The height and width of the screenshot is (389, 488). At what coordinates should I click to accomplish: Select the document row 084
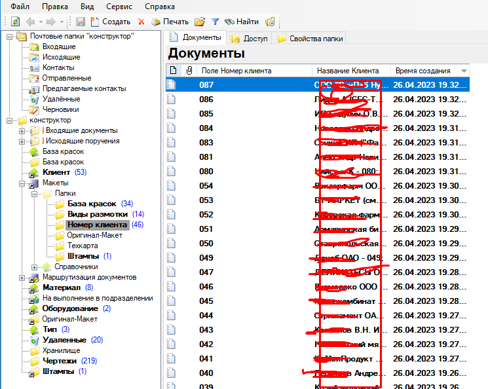coord(318,128)
